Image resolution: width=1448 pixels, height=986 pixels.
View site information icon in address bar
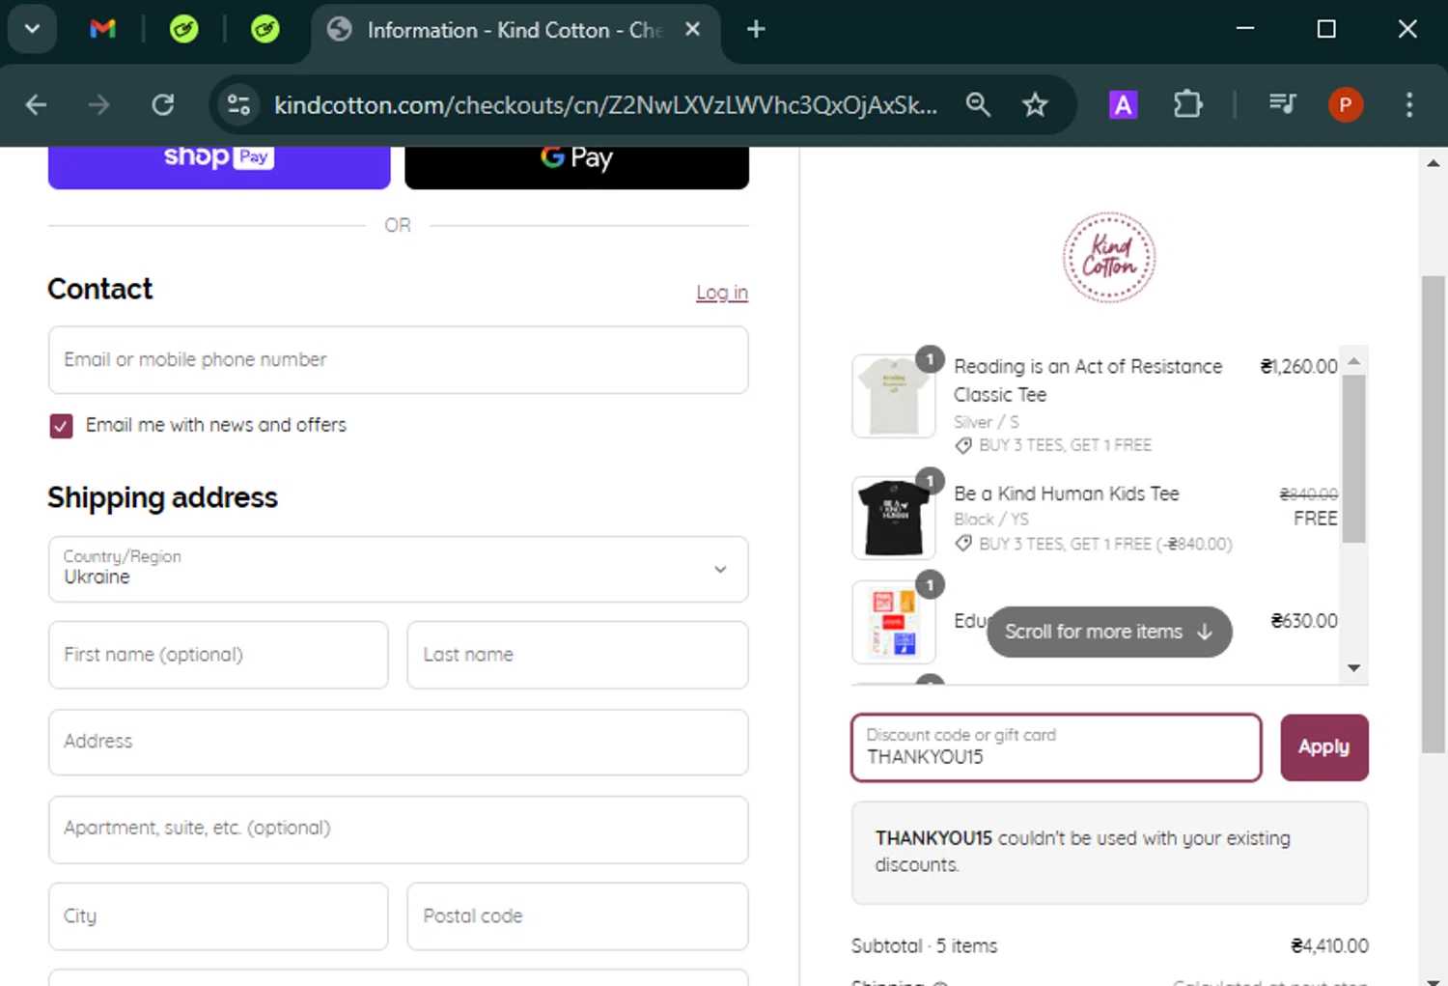pyautogui.click(x=238, y=104)
